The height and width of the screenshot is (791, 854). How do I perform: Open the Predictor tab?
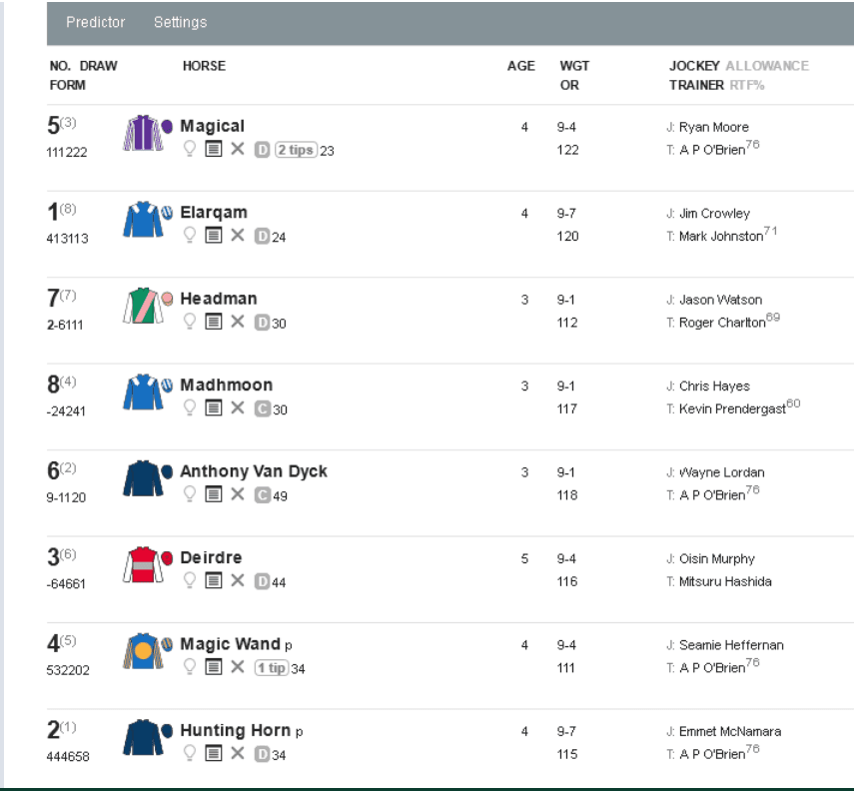(x=95, y=22)
